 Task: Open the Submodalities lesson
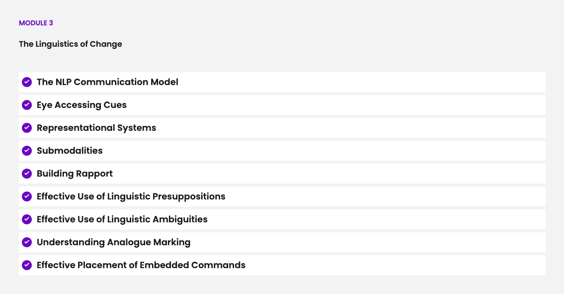click(x=70, y=151)
